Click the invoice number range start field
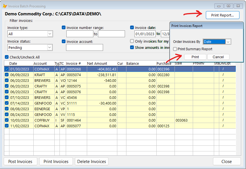 coord(80,34)
